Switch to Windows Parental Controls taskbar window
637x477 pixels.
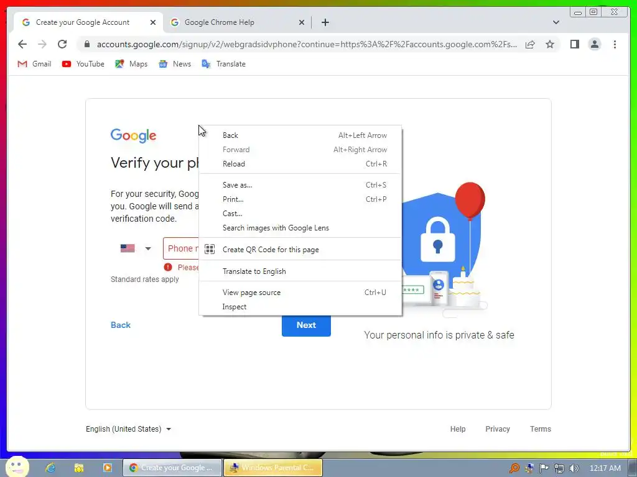pyautogui.click(x=273, y=468)
